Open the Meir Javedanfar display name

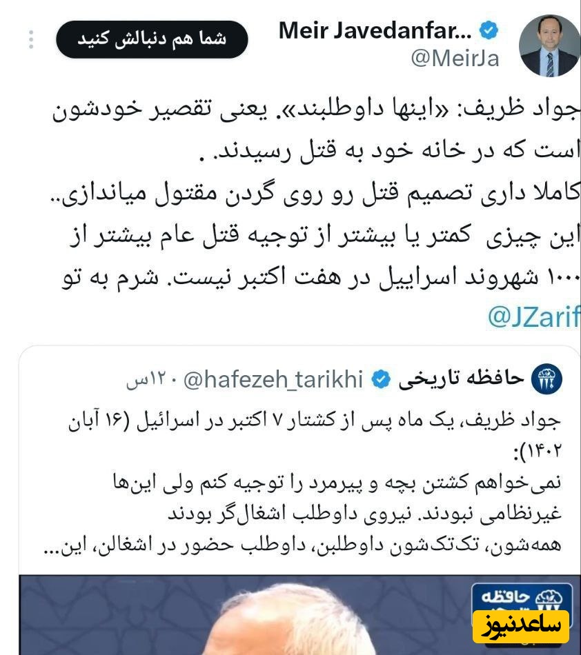pos(375,30)
